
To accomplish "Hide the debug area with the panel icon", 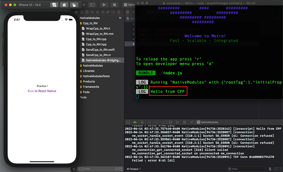I will pos(128,122).
